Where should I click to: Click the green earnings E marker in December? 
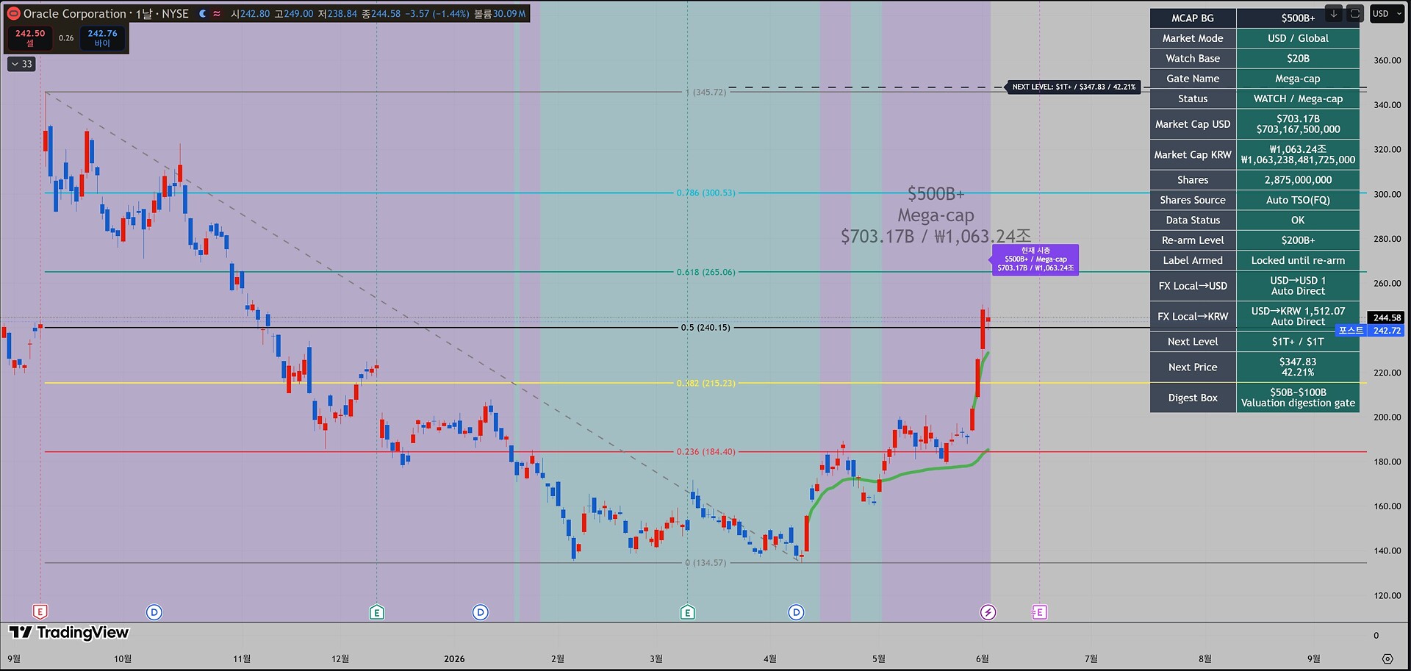pos(377,611)
